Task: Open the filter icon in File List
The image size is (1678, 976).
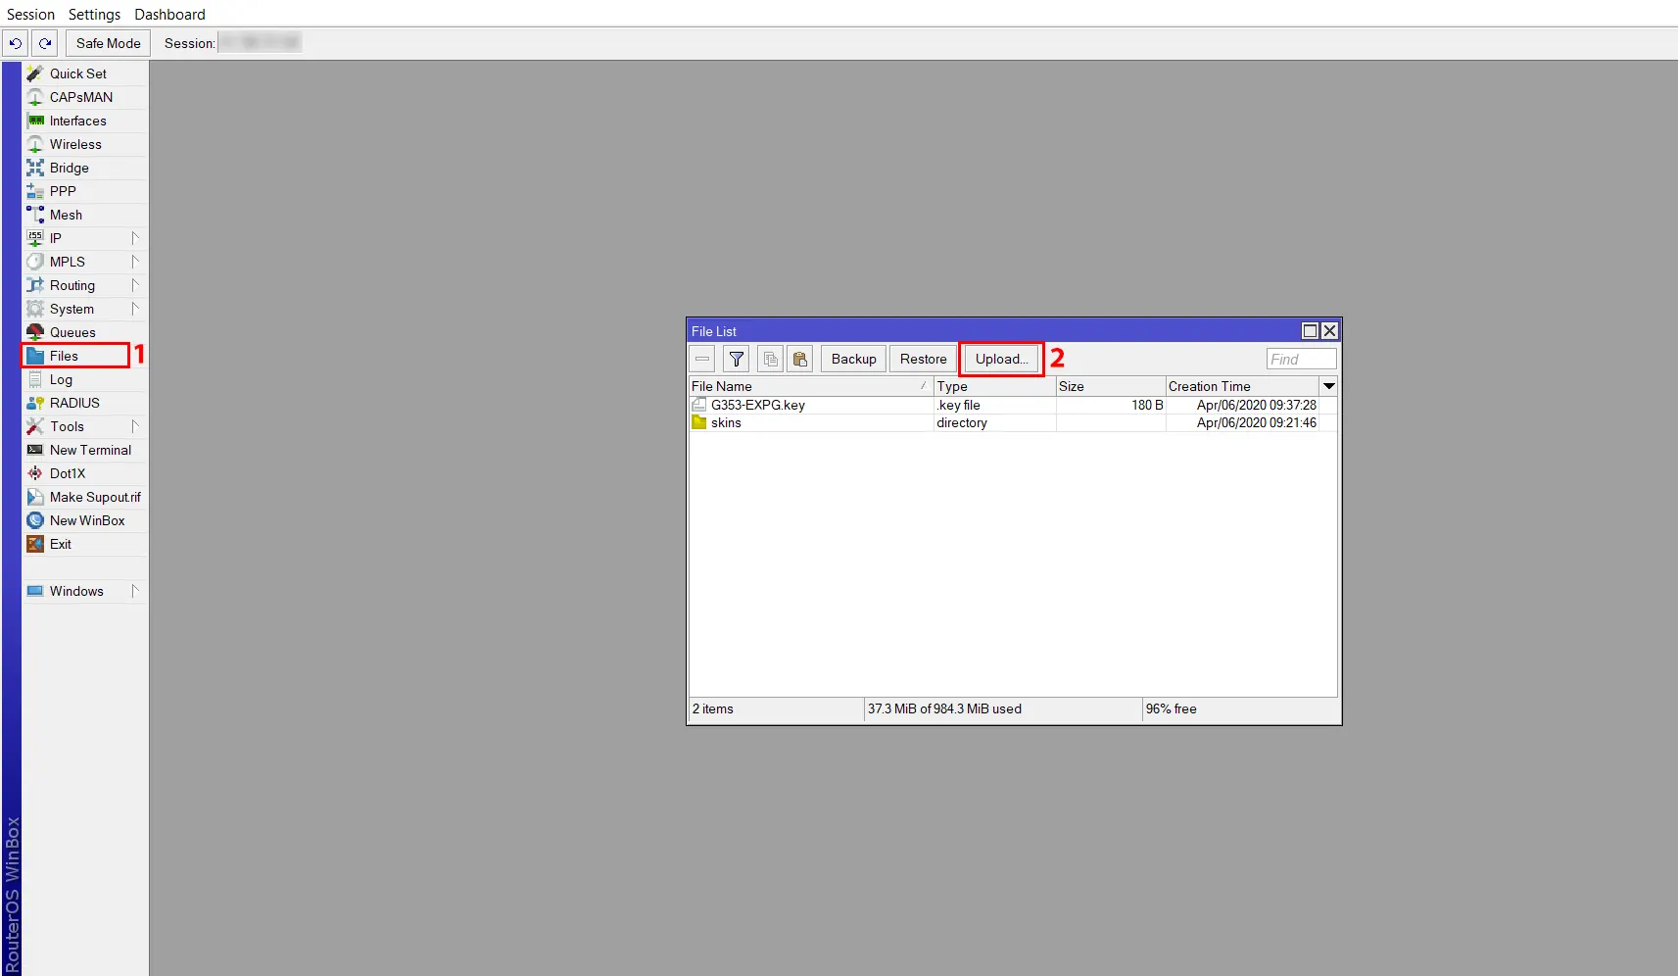Action: (x=737, y=359)
